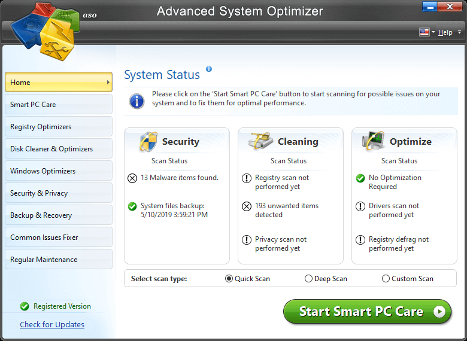The width and height of the screenshot is (467, 341).
Task: Click the 'aso' label near logo
Action: [90, 15]
